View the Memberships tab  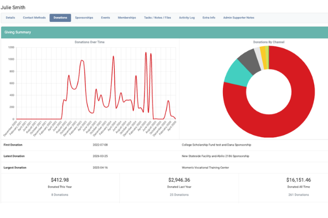127,18
